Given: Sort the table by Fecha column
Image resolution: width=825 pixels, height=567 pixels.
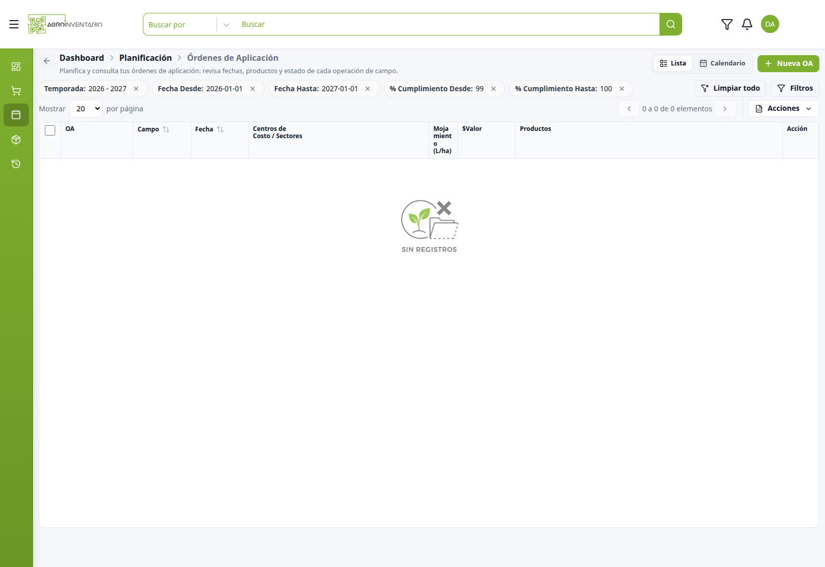Looking at the screenshot, I should [220, 129].
